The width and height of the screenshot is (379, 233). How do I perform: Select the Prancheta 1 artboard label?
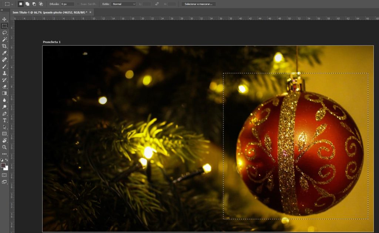[x=52, y=42]
